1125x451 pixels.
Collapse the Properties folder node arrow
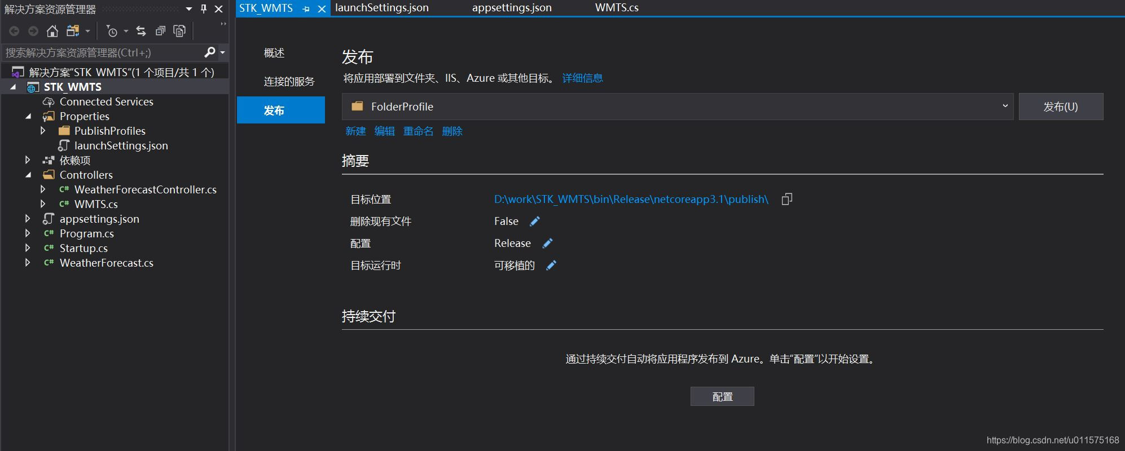point(28,116)
